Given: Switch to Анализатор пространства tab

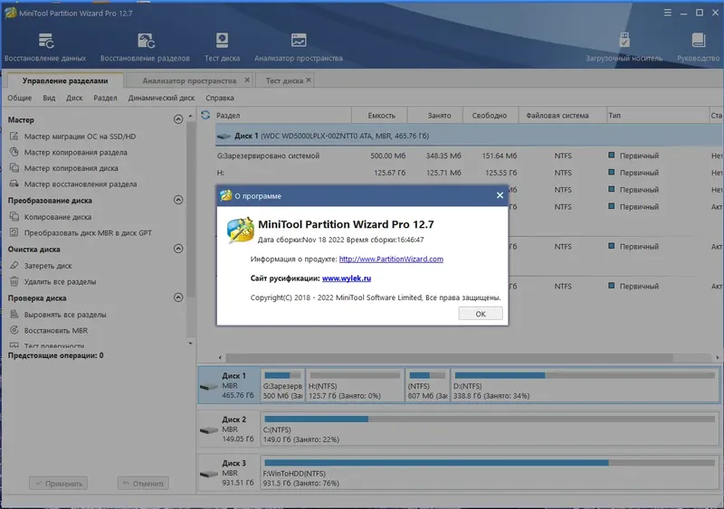Looking at the screenshot, I should (x=189, y=80).
